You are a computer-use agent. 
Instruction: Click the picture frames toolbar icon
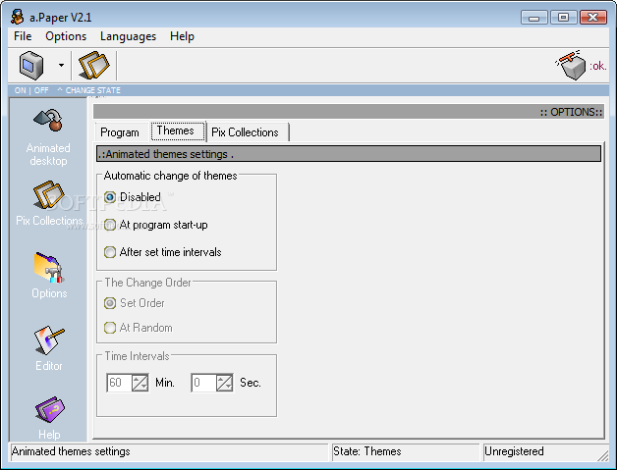coord(94,65)
